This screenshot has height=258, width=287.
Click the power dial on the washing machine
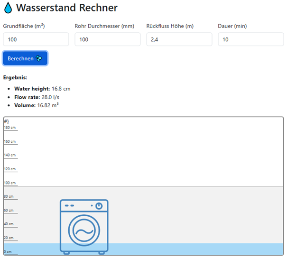99,206
